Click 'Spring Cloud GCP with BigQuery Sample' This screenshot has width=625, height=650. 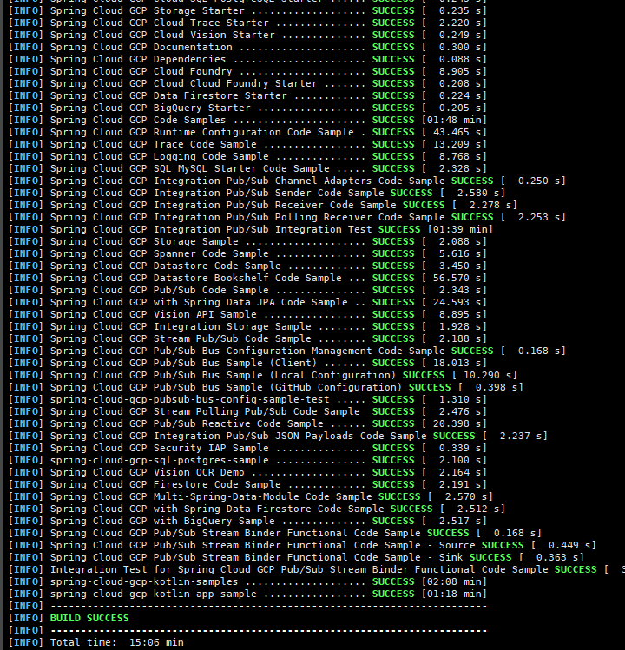[162, 521]
